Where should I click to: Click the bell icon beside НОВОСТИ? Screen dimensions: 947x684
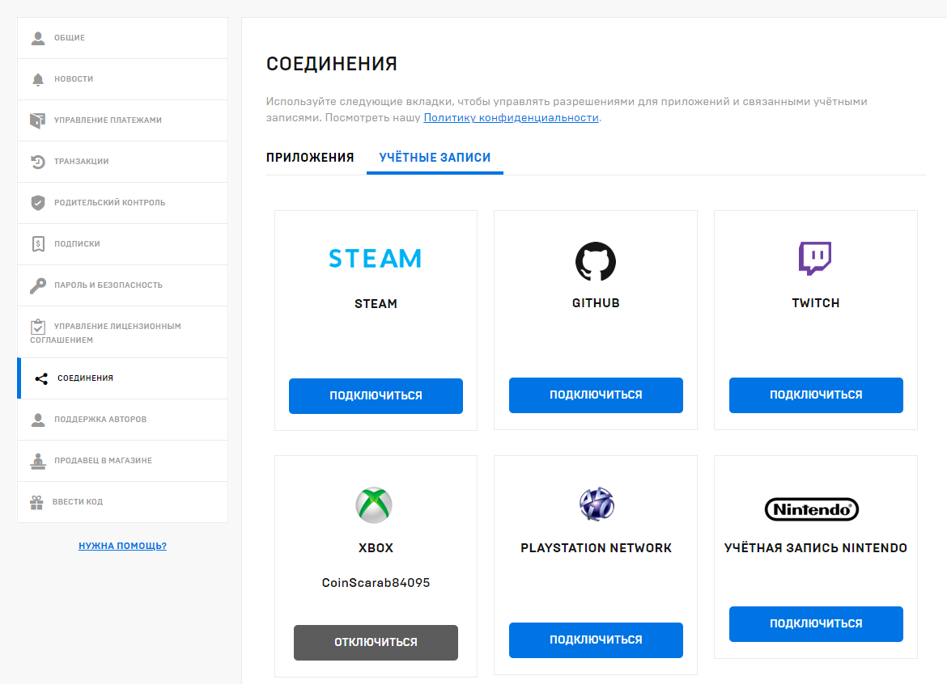[38, 79]
